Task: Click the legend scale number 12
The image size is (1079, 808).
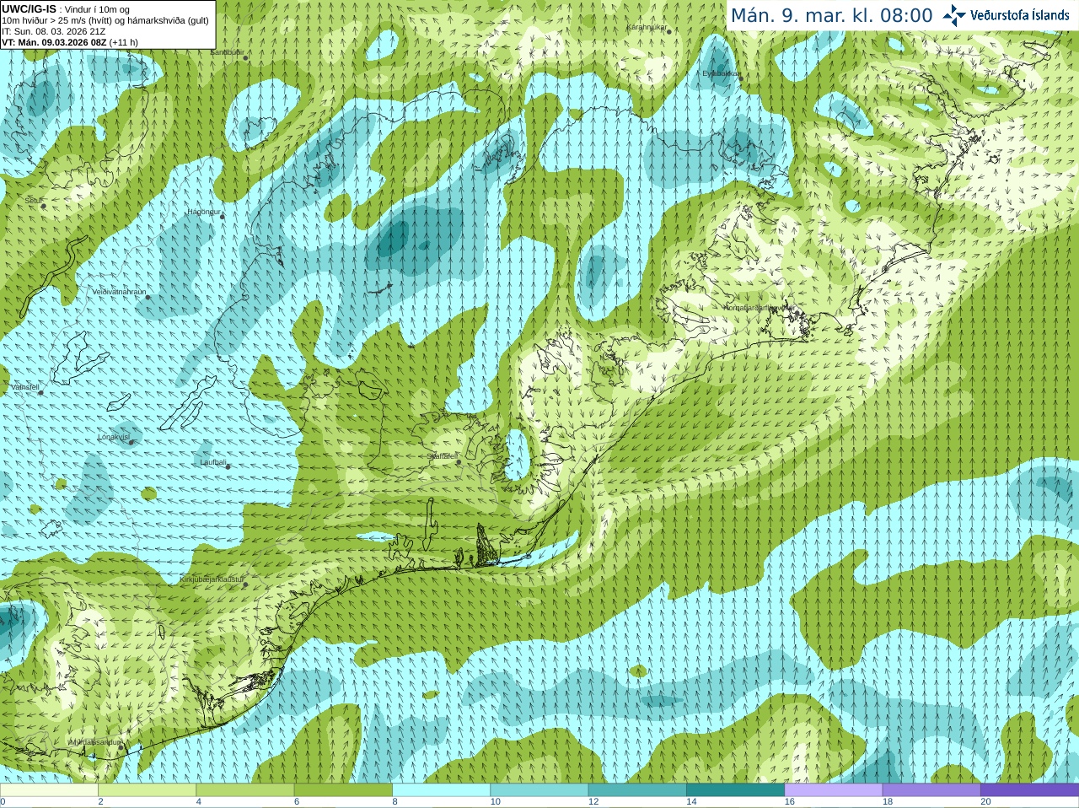Action: (593, 801)
